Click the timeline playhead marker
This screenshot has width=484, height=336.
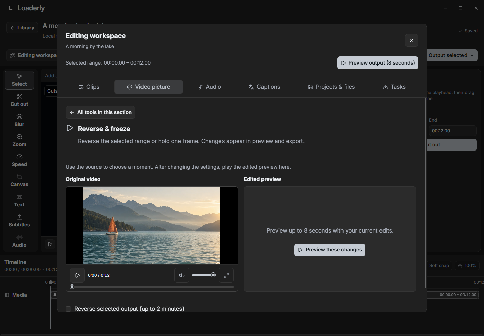pos(51,282)
